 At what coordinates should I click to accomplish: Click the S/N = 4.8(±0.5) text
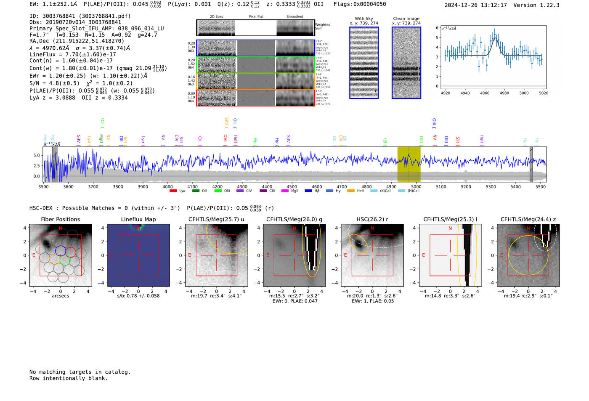[54, 83]
